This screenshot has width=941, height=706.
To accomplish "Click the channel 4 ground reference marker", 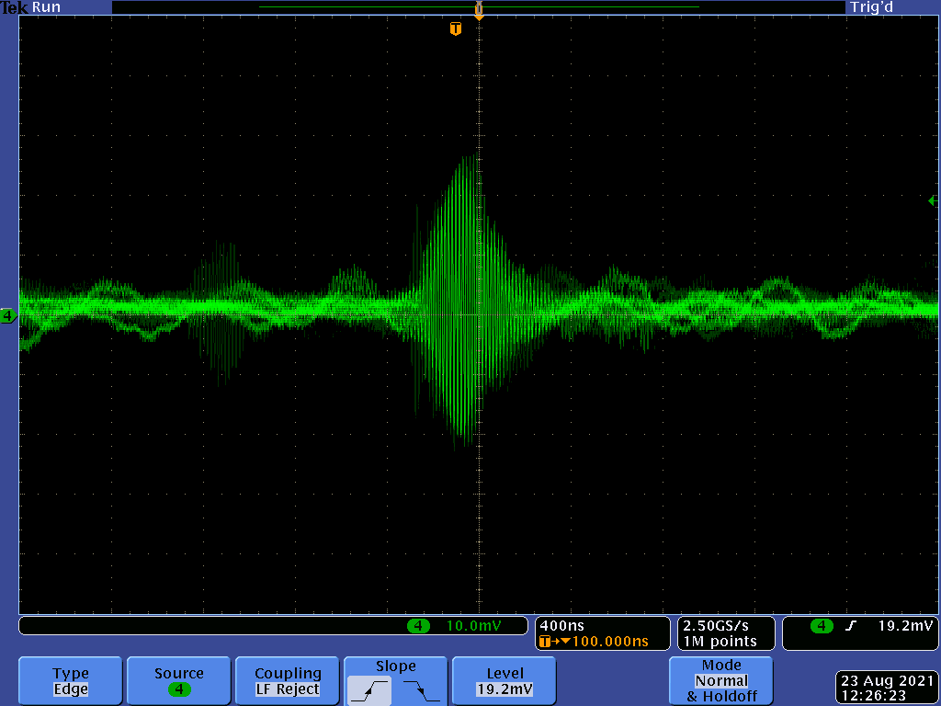I will click(8, 316).
